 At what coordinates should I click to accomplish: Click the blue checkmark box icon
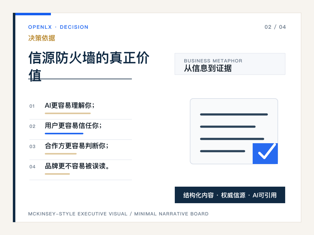265,154
